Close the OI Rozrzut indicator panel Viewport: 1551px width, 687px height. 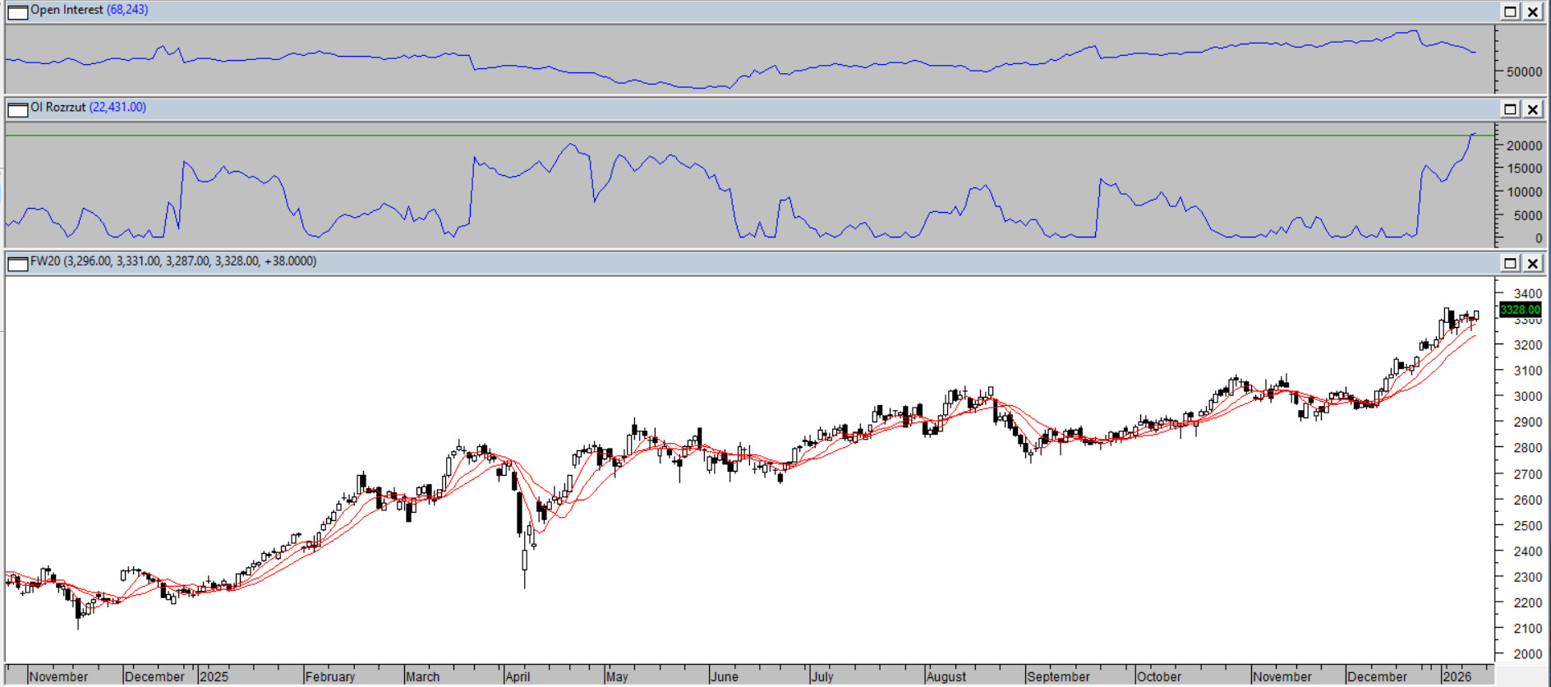pyautogui.click(x=1533, y=108)
